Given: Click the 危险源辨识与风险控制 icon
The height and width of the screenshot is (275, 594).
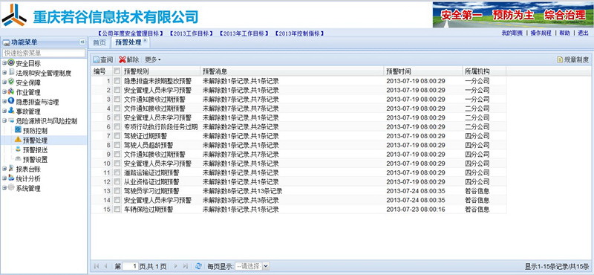Looking at the screenshot, I should [x=11, y=120].
